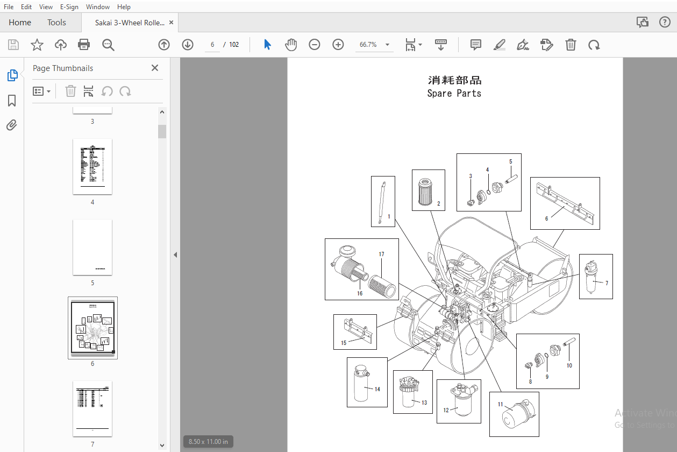Zoom in with plus icon
Image resolution: width=677 pixels, height=452 pixels.
338,45
